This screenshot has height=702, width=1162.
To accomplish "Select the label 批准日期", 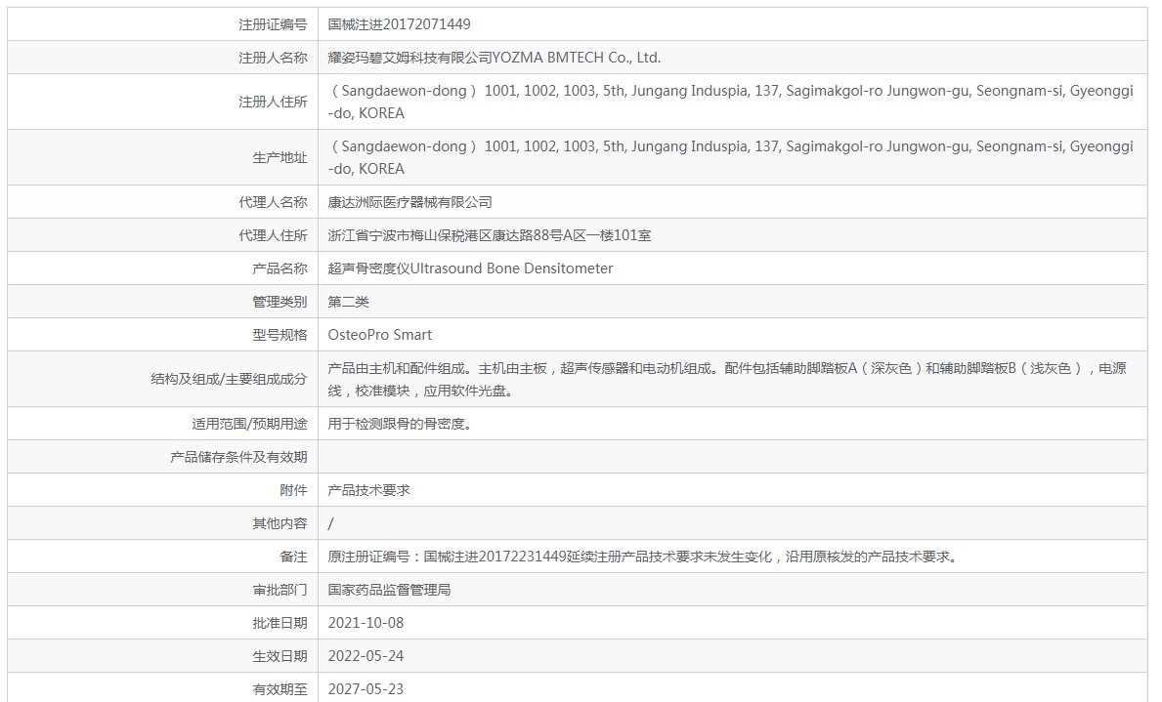I will click(280, 624).
